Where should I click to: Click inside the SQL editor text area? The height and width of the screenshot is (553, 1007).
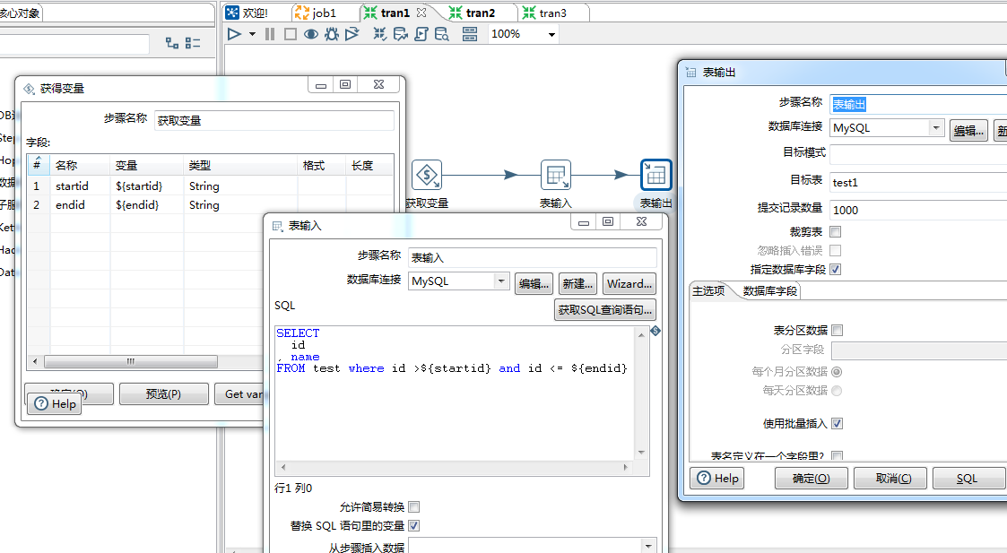click(455, 392)
